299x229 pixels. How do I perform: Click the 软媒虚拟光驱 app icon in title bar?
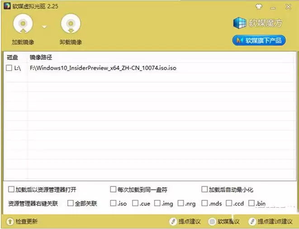[7, 6]
